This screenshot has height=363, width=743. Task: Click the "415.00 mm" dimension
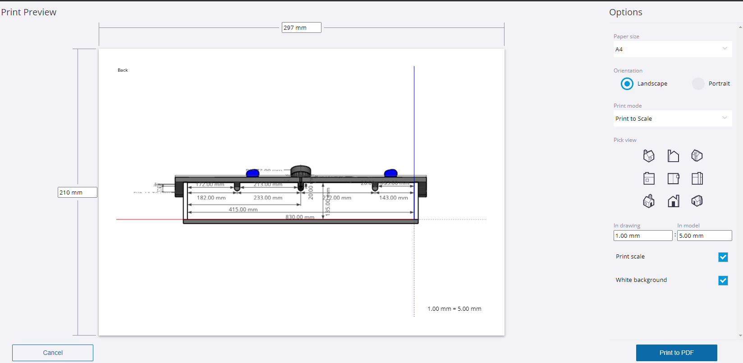[x=243, y=209]
